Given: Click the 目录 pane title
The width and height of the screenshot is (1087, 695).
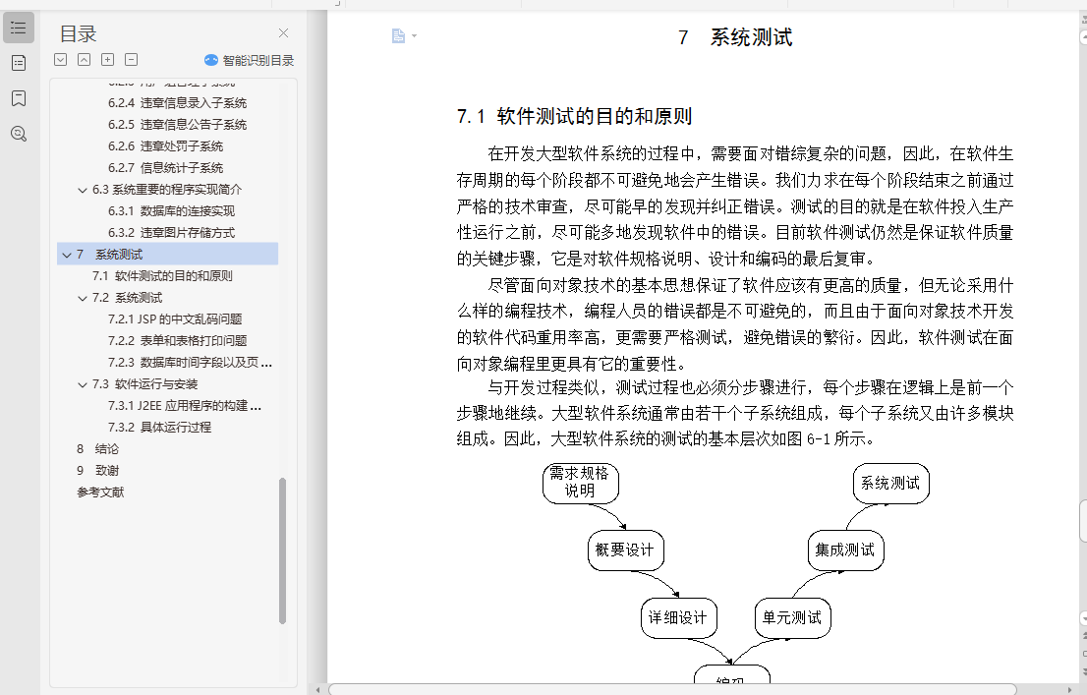Looking at the screenshot, I should tap(78, 34).
